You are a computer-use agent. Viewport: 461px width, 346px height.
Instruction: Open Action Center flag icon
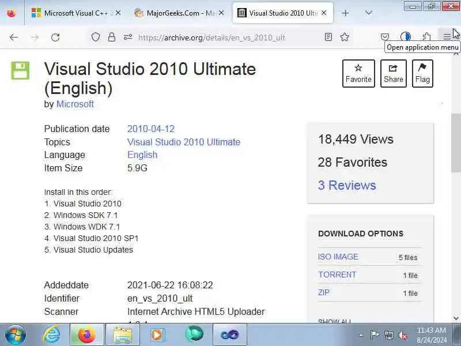(x=375, y=335)
